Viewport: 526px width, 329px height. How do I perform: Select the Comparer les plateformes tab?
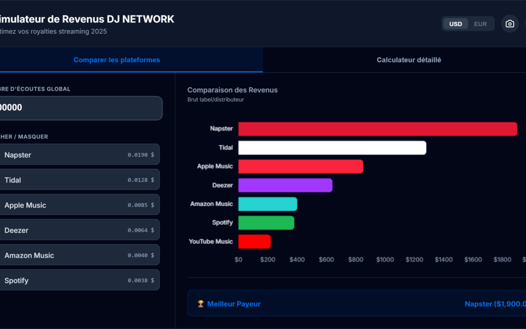pyautogui.click(x=116, y=59)
